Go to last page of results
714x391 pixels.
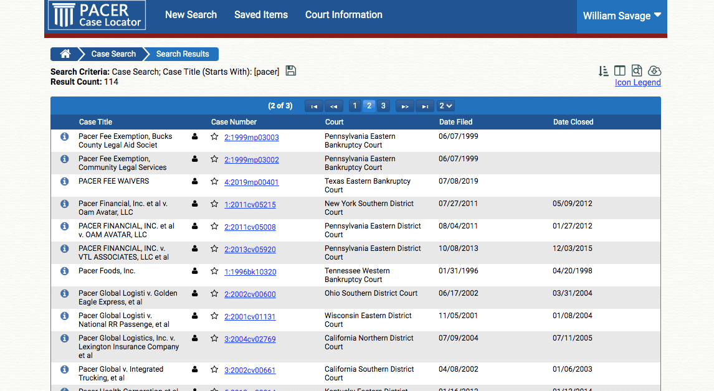point(425,106)
